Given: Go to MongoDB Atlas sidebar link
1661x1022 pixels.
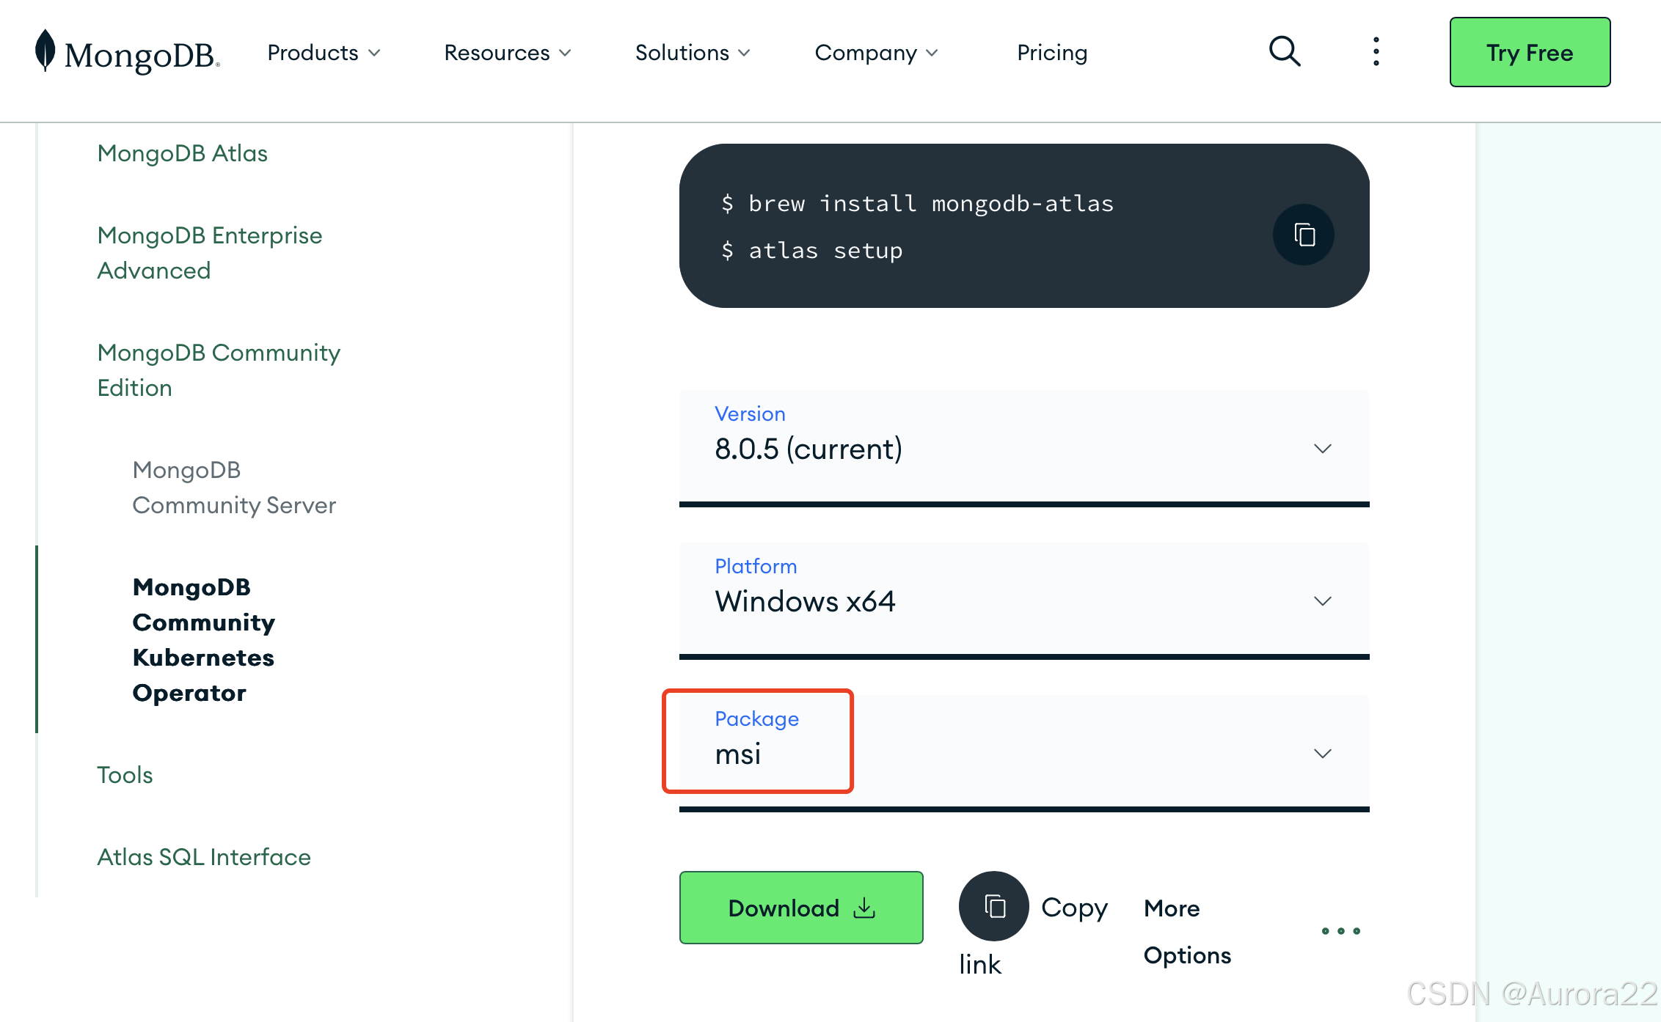Looking at the screenshot, I should [182, 153].
